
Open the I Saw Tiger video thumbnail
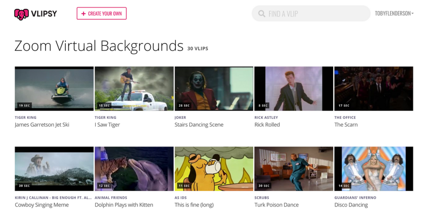click(x=134, y=88)
